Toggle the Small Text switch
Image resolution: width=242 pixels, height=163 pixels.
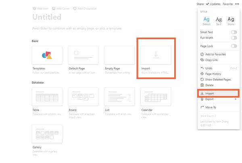click(234, 32)
